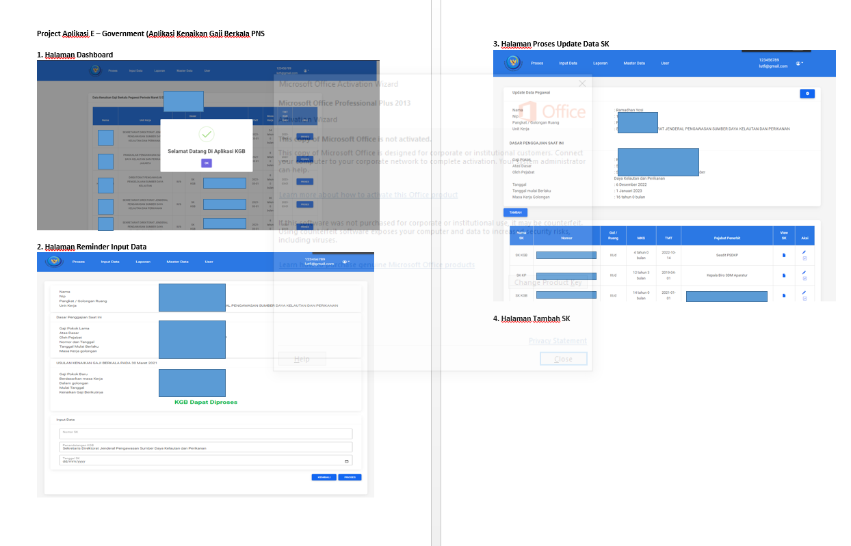Open the Privacy Statement link

coord(558,340)
